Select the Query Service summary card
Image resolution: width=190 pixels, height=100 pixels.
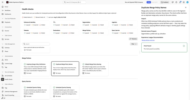124,32
